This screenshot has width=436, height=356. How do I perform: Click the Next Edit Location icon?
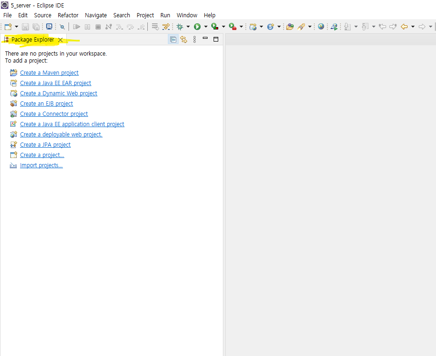[393, 27]
